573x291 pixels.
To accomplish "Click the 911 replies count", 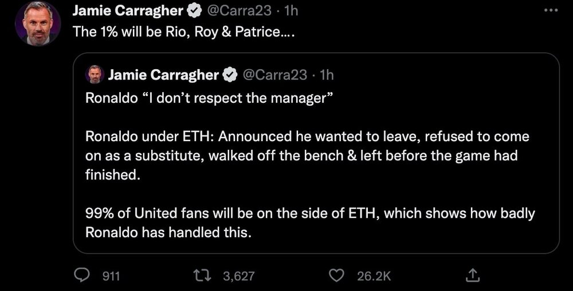I will (x=111, y=276).
